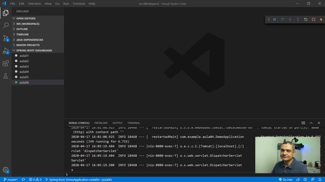This screenshot has height=182, width=325.
Task: Switch to the Terminal panel tab
Action: (x=134, y=123)
